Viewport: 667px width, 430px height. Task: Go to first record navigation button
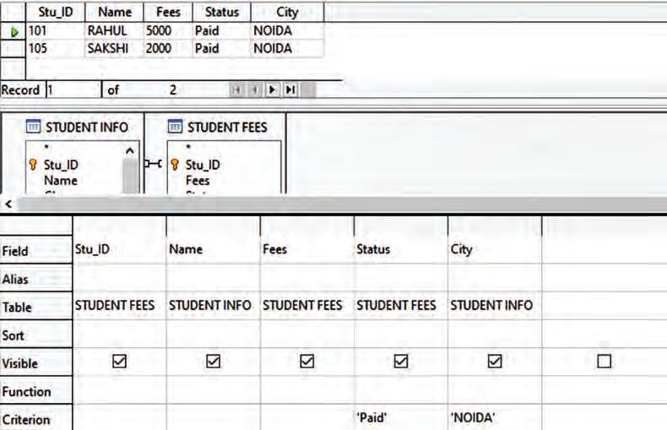(x=237, y=90)
